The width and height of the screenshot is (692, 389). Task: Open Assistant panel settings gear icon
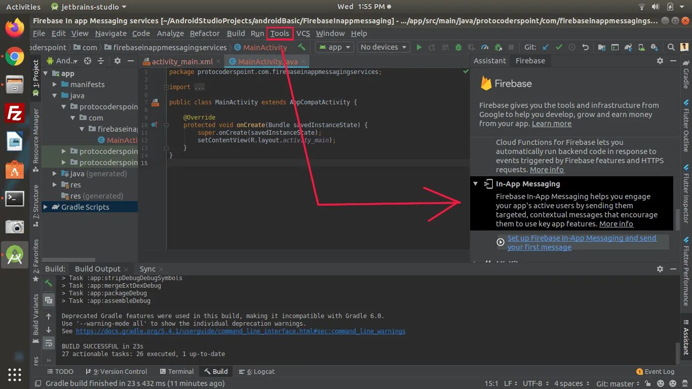(660, 61)
